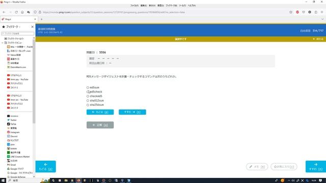Click the browser back arrow

(x=4, y=12)
